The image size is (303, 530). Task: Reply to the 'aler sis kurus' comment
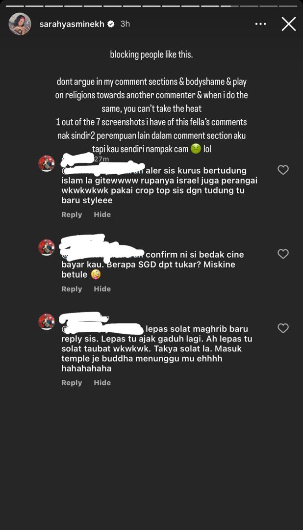click(x=72, y=214)
